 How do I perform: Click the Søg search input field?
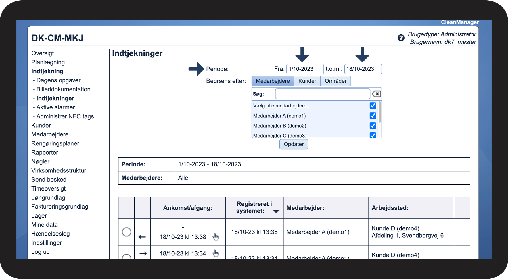(322, 94)
